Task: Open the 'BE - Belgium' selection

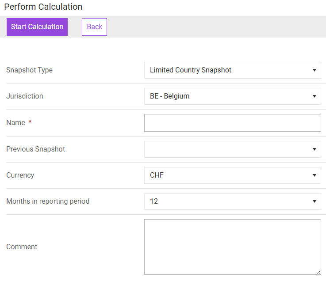Action: click(169, 96)
